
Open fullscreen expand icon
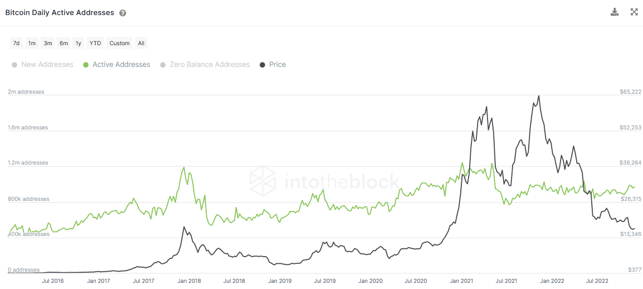[x=634, y=12]
